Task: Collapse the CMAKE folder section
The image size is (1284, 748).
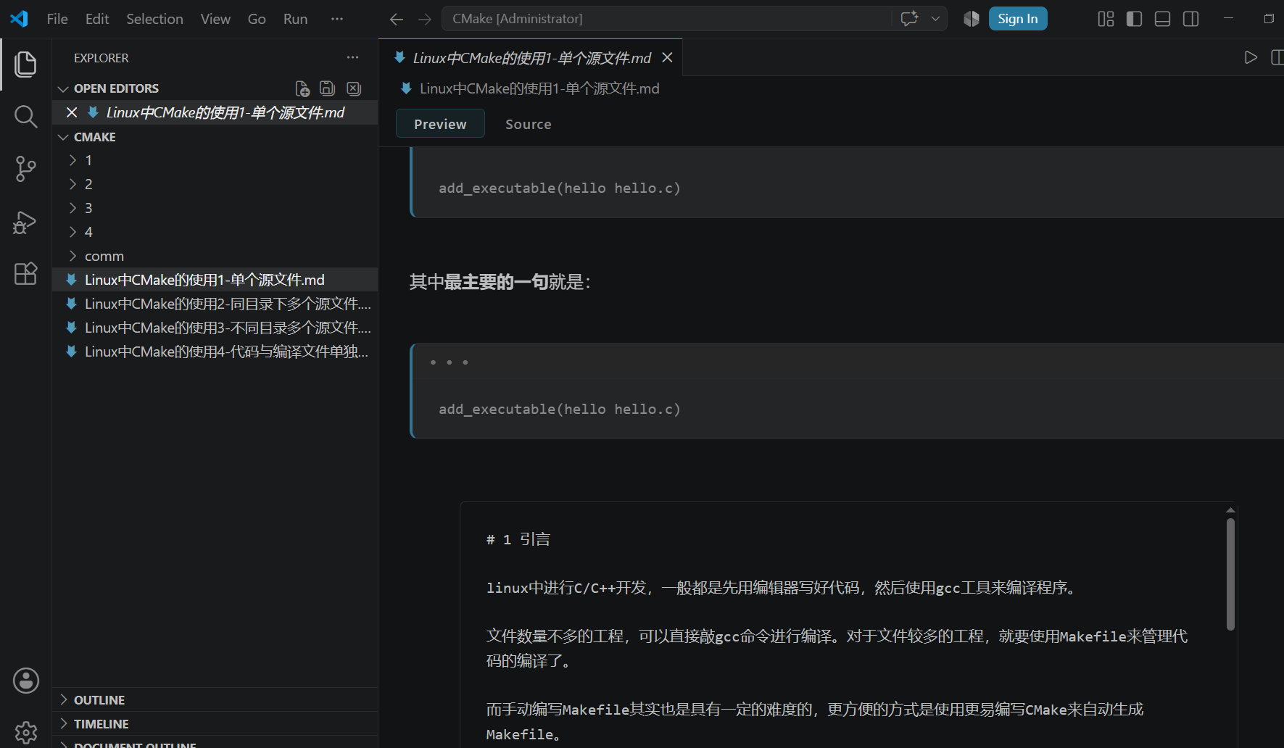Action: [x=63, y=137]
